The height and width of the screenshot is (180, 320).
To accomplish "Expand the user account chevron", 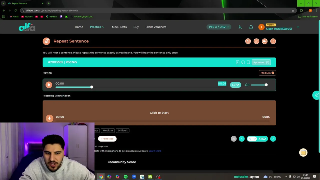I will [298, 27].
